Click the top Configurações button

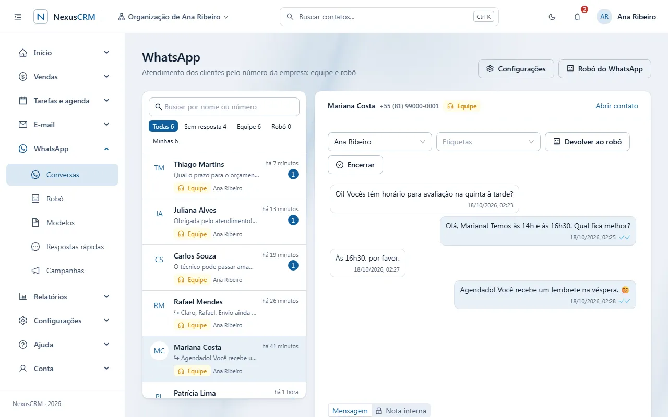click(516, 69)
